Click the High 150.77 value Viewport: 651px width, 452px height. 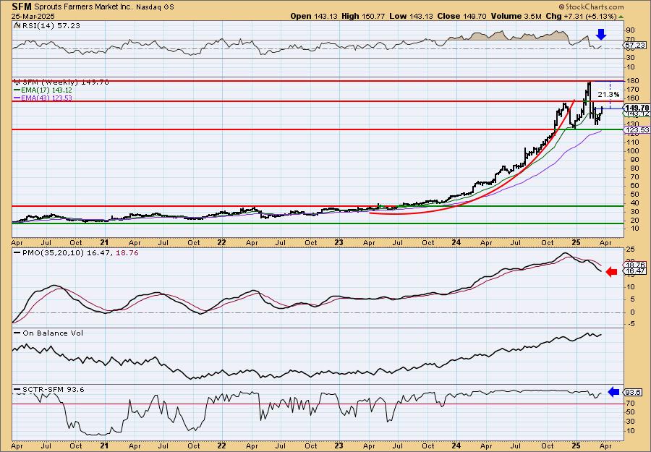[363, 16]
